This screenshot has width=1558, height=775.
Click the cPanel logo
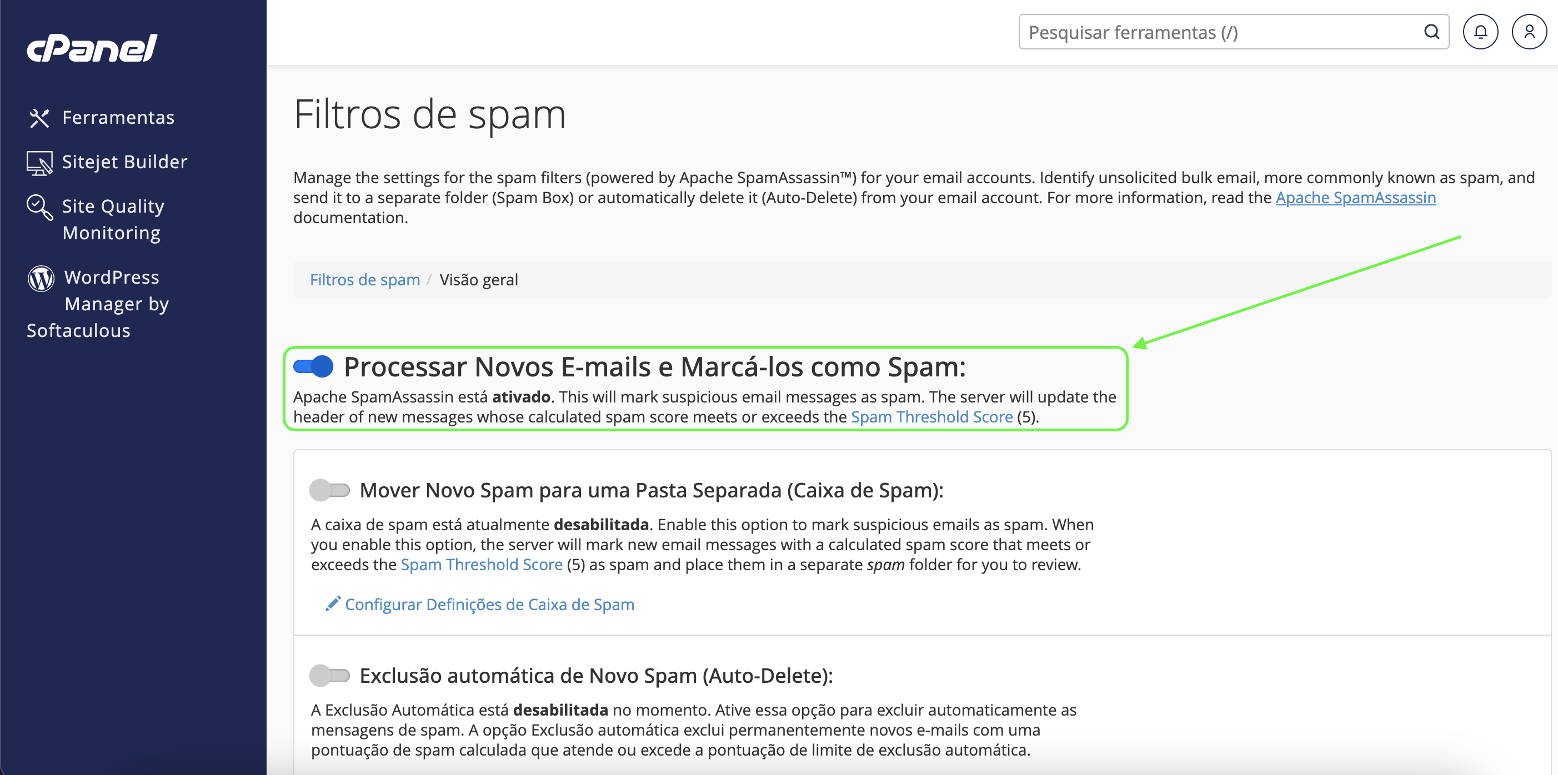pos(92,48)
